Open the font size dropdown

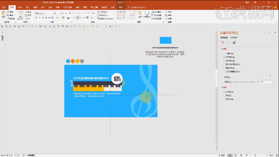(x=60, y=13)
